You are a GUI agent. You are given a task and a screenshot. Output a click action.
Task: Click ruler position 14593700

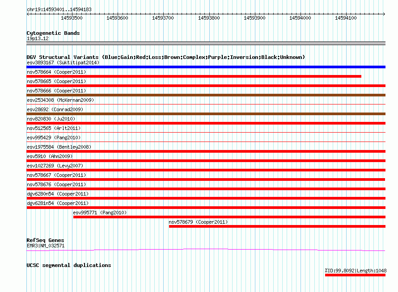[163, 18]
